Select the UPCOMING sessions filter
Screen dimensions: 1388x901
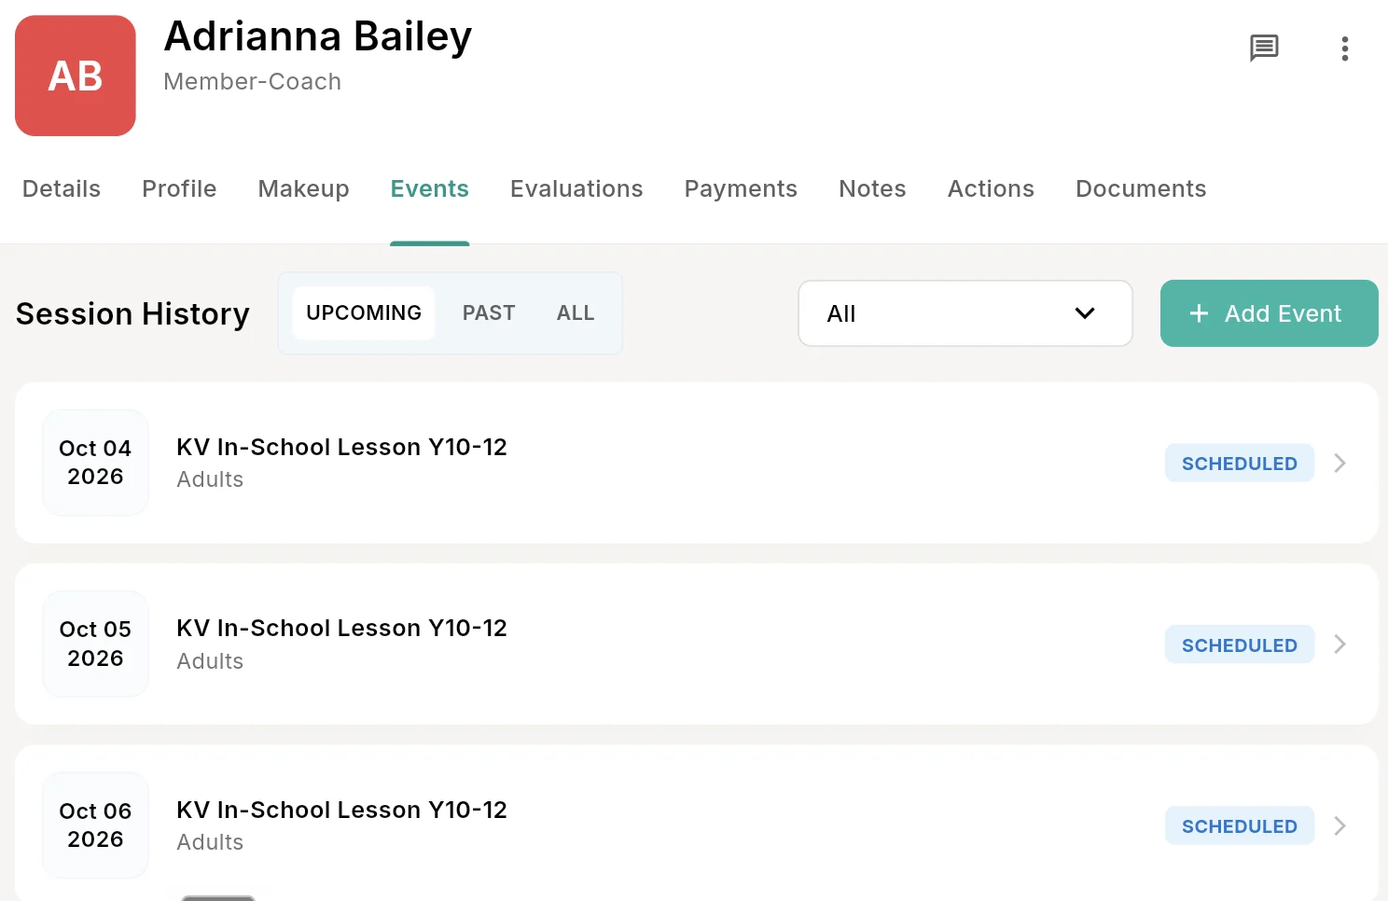[364, 312]
